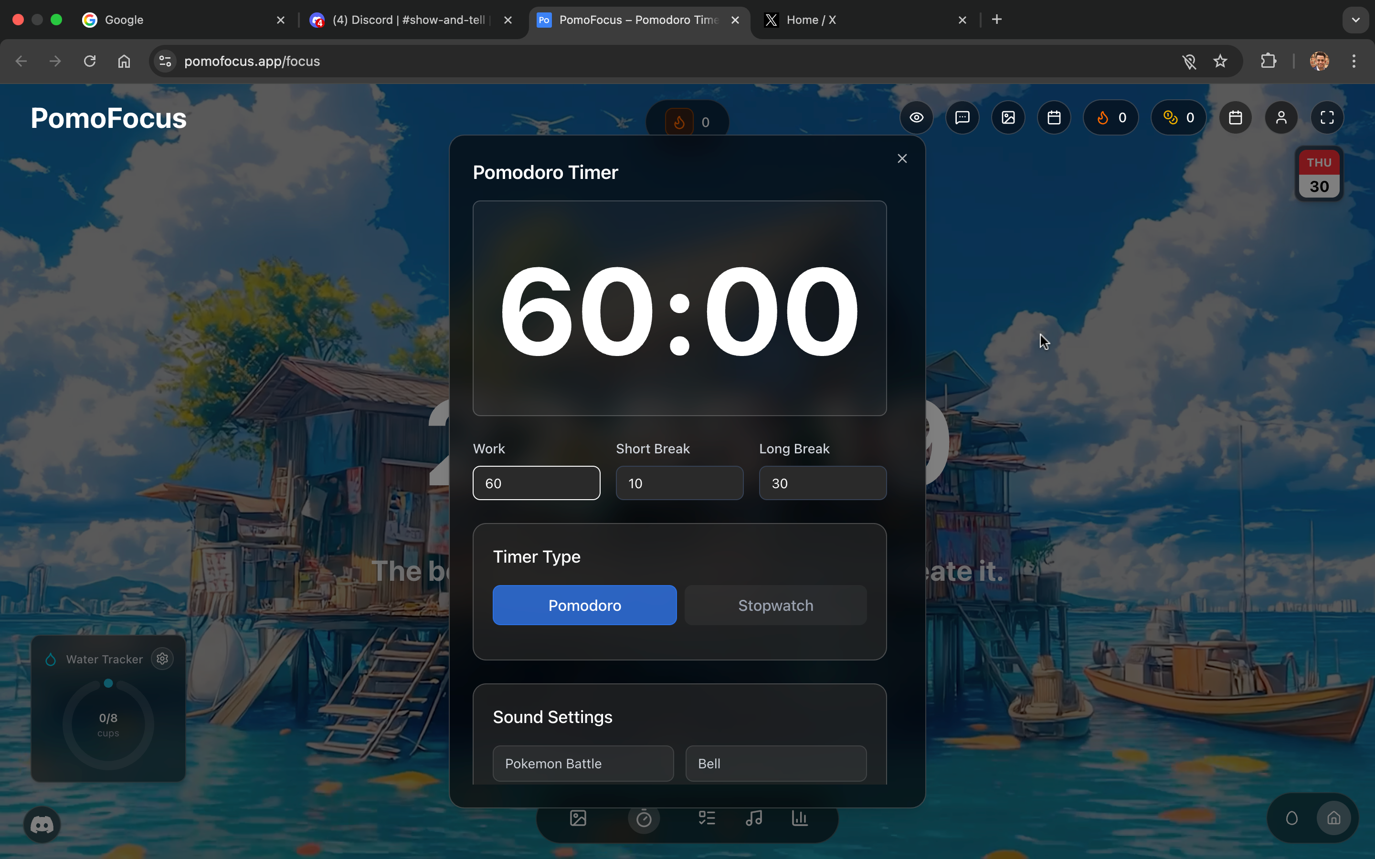Close the Pomodoro Timer dialog

pos(902,158)
